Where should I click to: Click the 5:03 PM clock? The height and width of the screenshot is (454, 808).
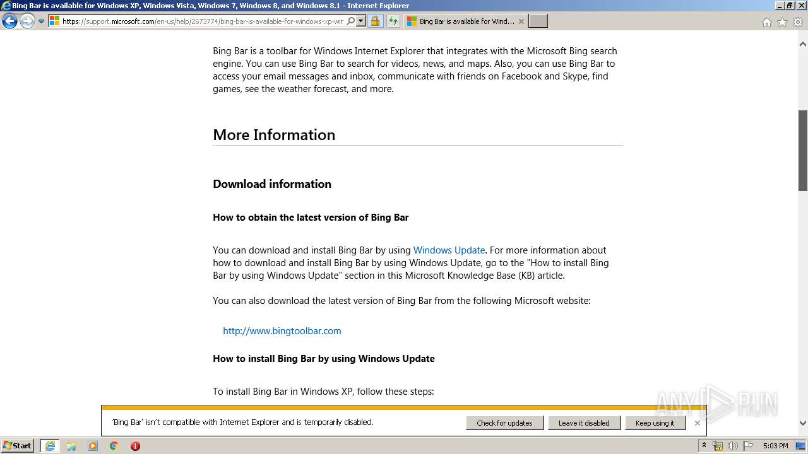(x=775, y=446)
